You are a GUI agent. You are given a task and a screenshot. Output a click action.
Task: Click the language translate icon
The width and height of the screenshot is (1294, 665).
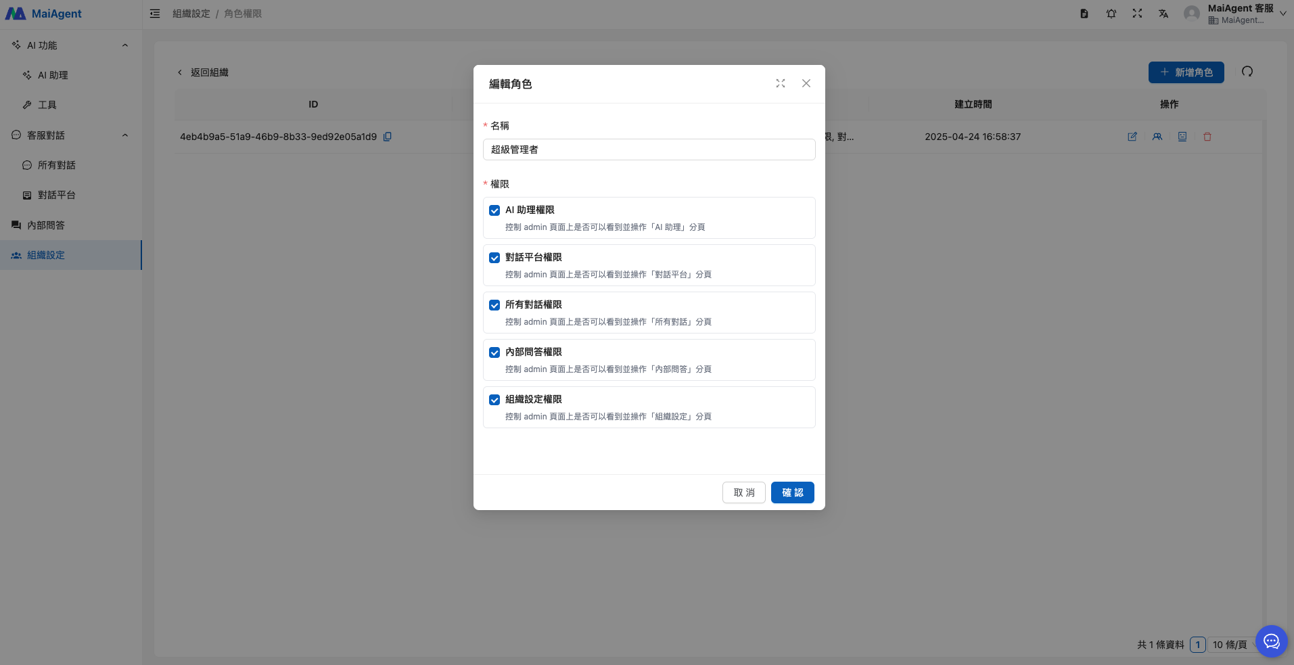pyautogui.click(x=1163, y=14)
